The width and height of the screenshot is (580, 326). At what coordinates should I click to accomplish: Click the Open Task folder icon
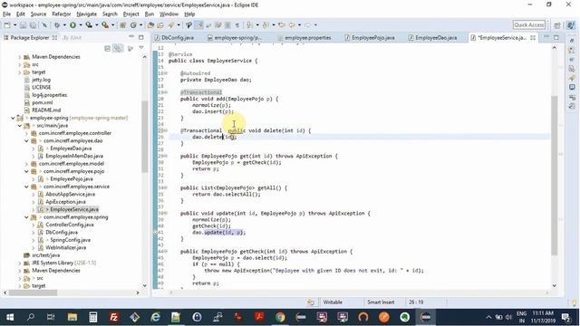[x=160, y=25]
